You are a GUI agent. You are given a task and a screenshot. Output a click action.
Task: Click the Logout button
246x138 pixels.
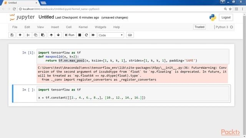226,17
